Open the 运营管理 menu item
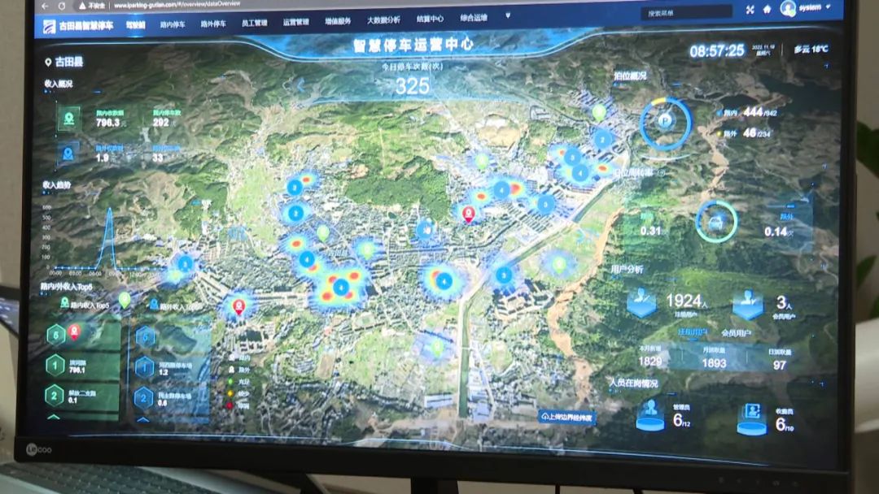Viewport: 879px width, 494px height. (x=295, y=22)
